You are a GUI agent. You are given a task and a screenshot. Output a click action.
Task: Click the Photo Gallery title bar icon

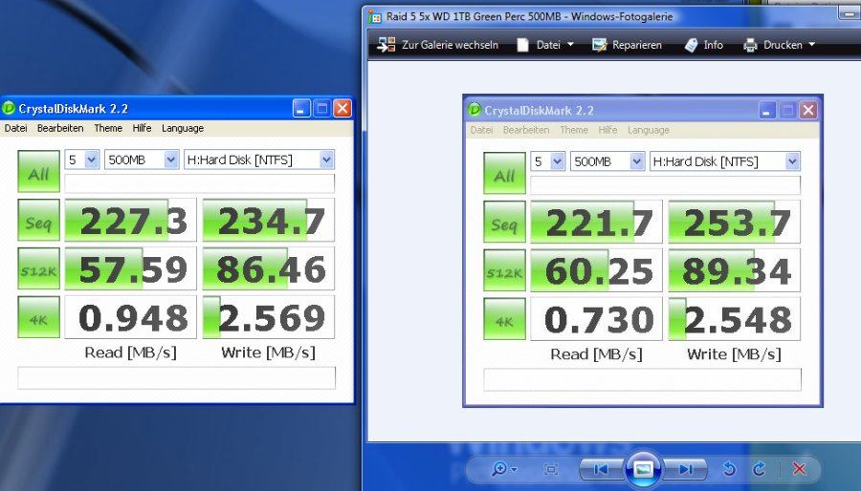click(x=375, y=16)
